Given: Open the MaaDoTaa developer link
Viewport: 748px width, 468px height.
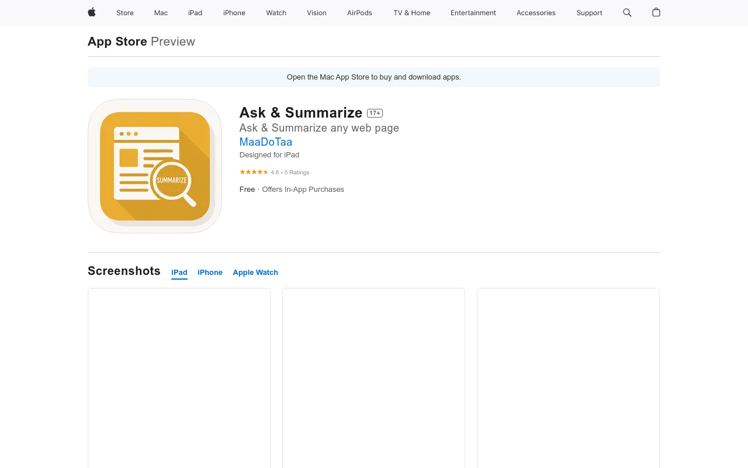Looking at the screenshot, I should click(x=266, y=142).
